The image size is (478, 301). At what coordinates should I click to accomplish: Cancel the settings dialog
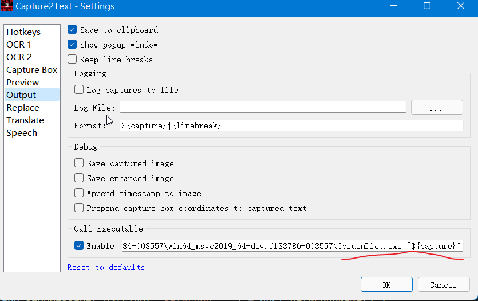point(443,284)
